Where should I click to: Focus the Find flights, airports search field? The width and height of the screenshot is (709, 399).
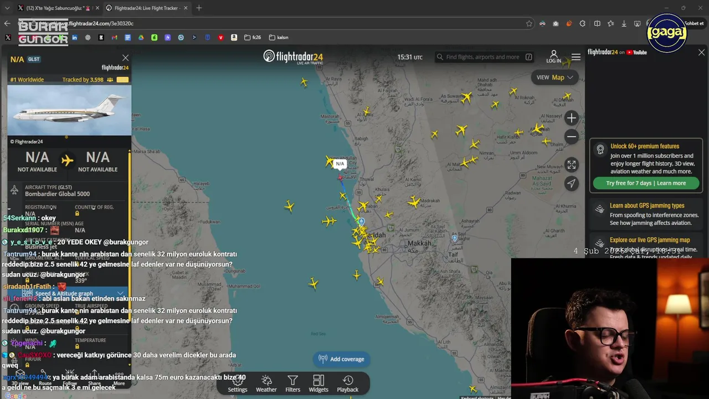[x=484, y=57]
